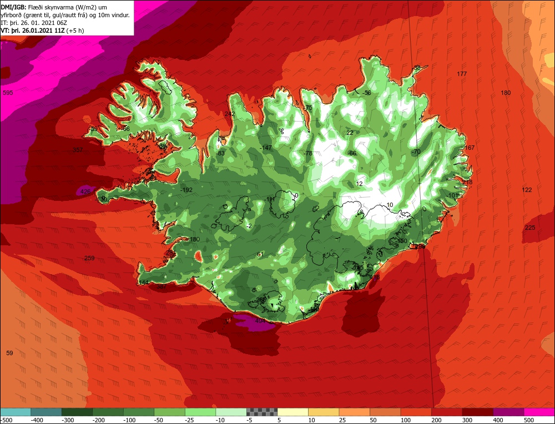Click the legend label -300
The height and width of the screenshot is (424, 555).
click(x=68, y=420)
